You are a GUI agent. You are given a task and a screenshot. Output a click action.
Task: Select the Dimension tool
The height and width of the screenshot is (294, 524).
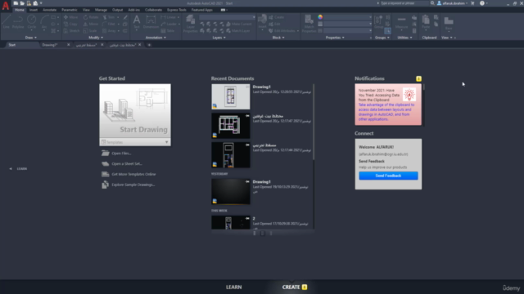click(151, 23)
